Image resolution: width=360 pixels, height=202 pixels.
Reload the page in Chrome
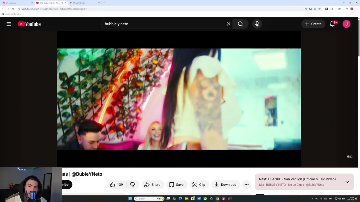(13, 9)
